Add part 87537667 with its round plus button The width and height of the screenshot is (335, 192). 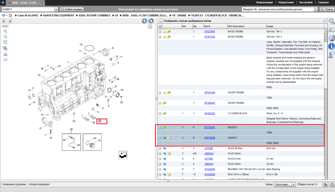160,31
